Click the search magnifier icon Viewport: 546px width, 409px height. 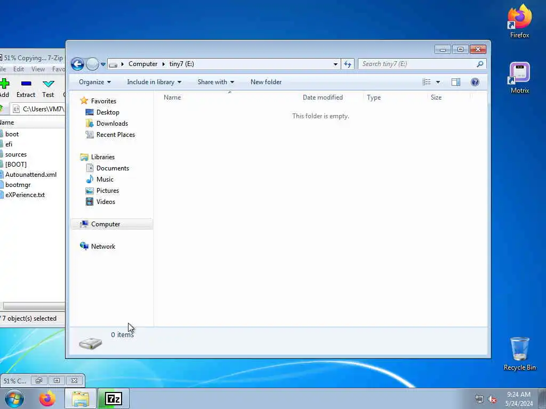(x=480, y=64)
